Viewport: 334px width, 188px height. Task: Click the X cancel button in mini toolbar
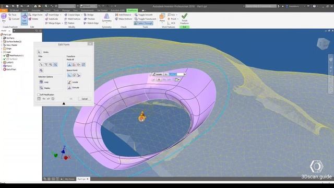[159, 79]
